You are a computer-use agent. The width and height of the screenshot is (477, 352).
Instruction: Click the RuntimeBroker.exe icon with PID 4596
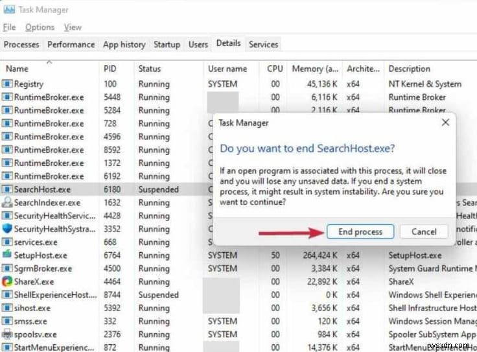click(x=7, y=136)
